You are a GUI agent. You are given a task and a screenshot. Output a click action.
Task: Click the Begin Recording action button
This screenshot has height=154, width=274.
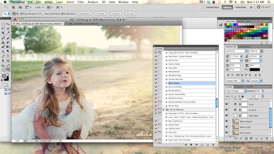[191, 145]
